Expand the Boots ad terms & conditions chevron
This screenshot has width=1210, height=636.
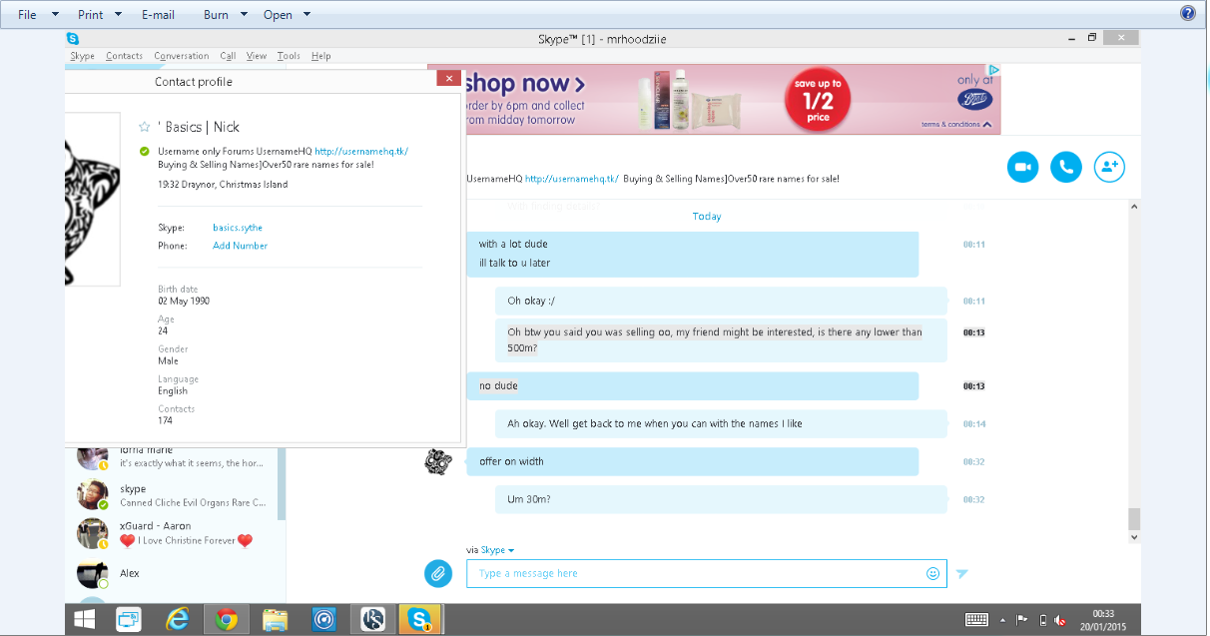click(x=986, y=125)
